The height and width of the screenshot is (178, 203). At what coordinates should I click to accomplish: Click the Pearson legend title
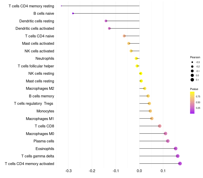[x=195, y=57]
